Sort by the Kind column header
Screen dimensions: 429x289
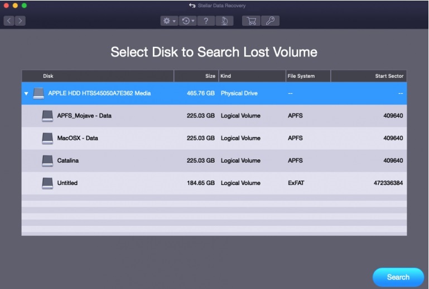pyautogui.click(x=252, y=76)
